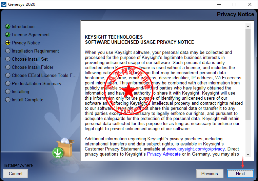Click the circle beside Choose EEsof License Tools

(x=8, y=75)
